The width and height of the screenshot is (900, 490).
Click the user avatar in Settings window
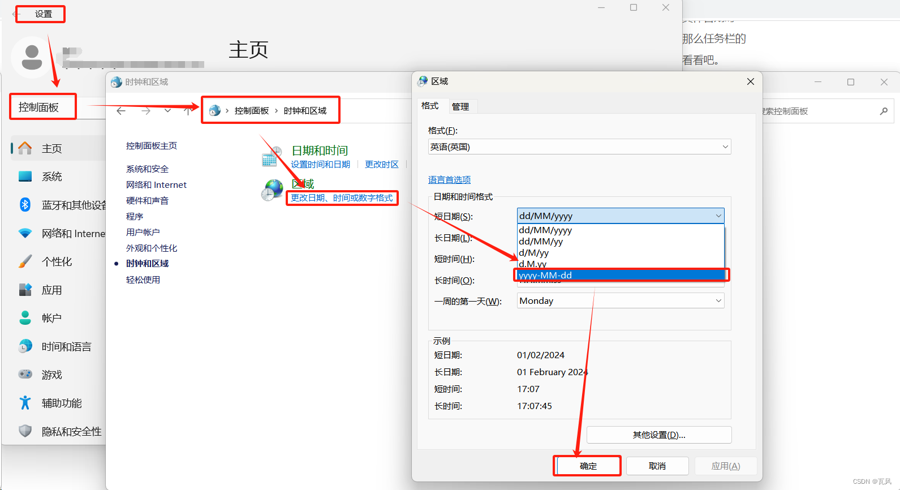point(32,57)
